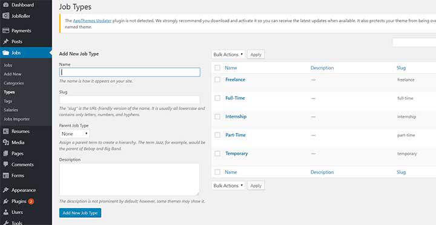Viewport: 436px width, 225px height.
Task: Open Jobs Importer submenu item
Action: (x=17, y=119)
